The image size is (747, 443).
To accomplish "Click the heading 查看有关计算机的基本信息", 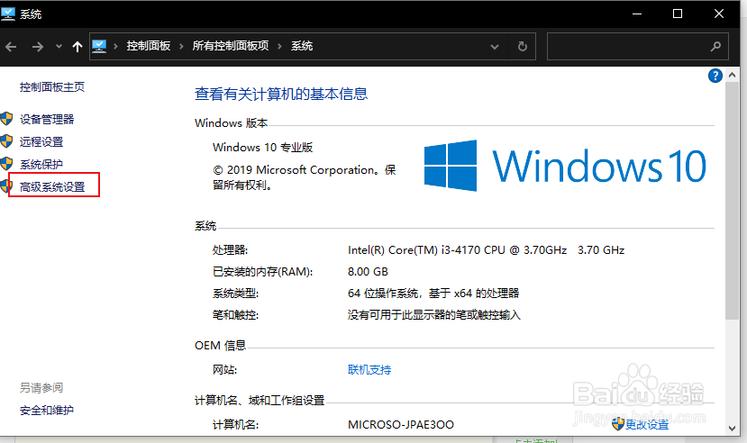I will coord(281,94).
